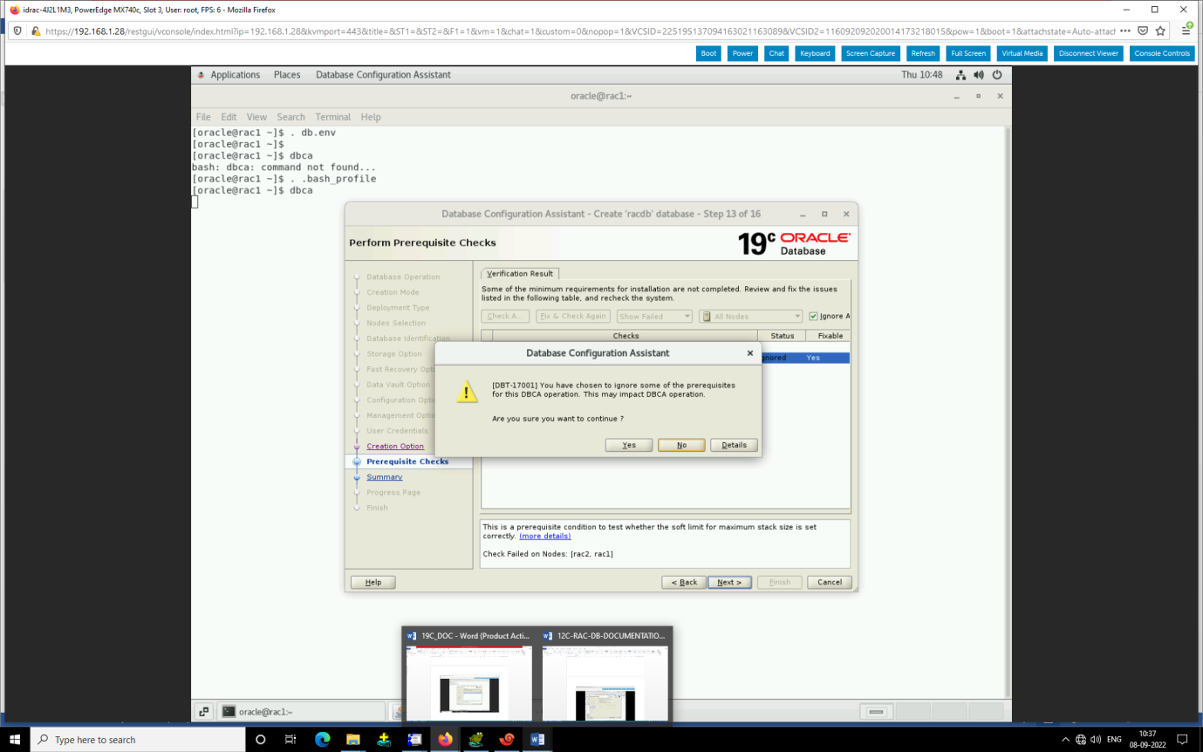The height and width of the screenshot is (752, 1203).
Task: Click iDRAC Chat button
Action: pos(776,53)
